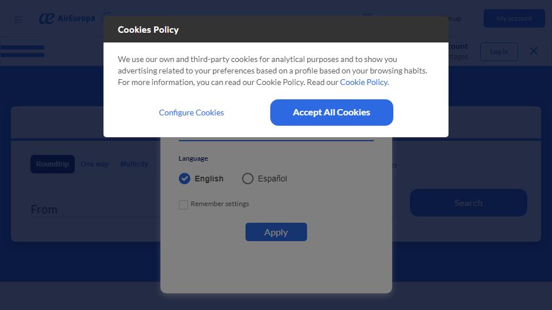Viewport: 552px width, 310px height.
Task: Accept All Cookies
Action: [x=332, y=113]
